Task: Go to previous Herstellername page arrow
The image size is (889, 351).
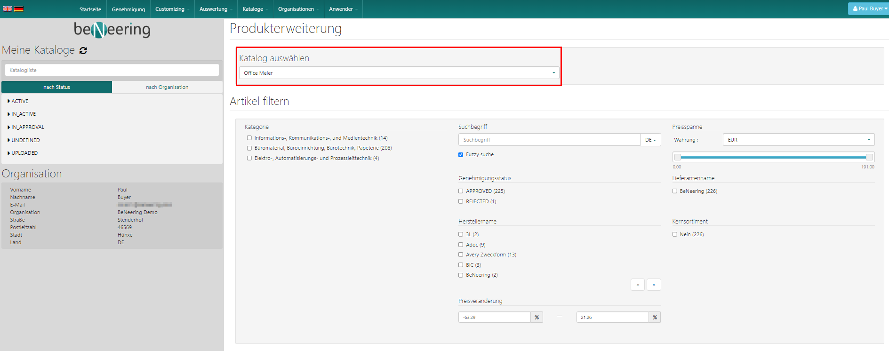Action: click(637, 285)
